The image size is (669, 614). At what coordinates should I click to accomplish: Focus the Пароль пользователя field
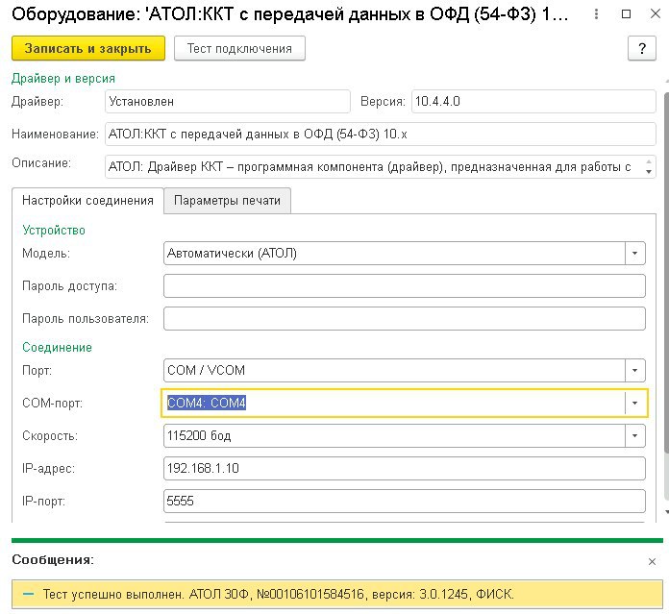[x=405, y=318]
